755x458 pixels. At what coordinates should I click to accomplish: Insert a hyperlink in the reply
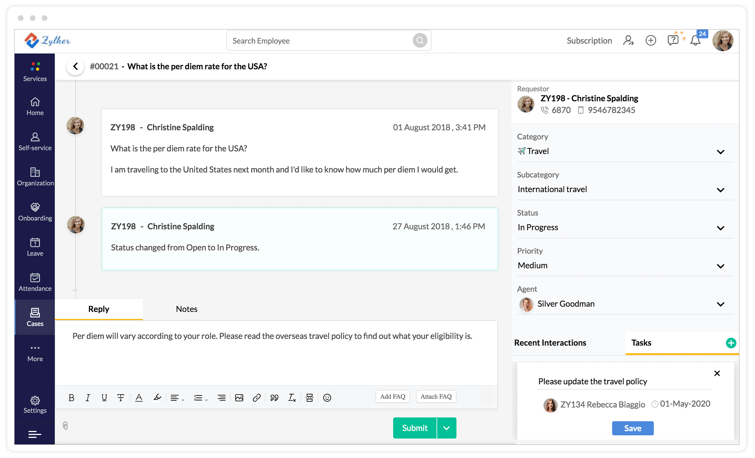click(257, 397)
